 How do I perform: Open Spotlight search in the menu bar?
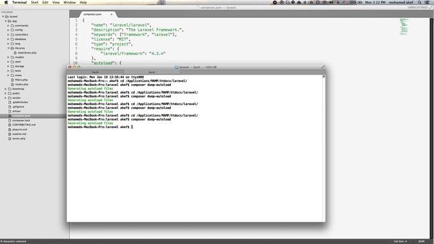click(x=420, y=3)
